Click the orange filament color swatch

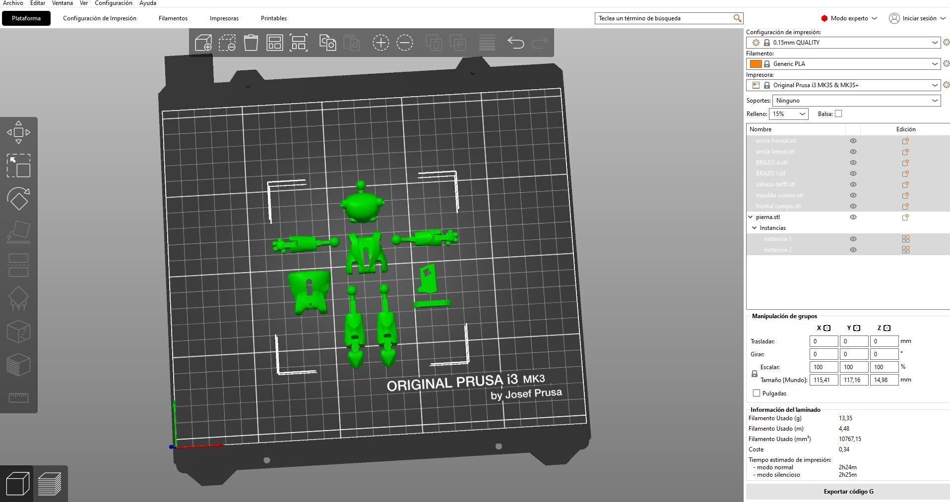tap(756, 64)
